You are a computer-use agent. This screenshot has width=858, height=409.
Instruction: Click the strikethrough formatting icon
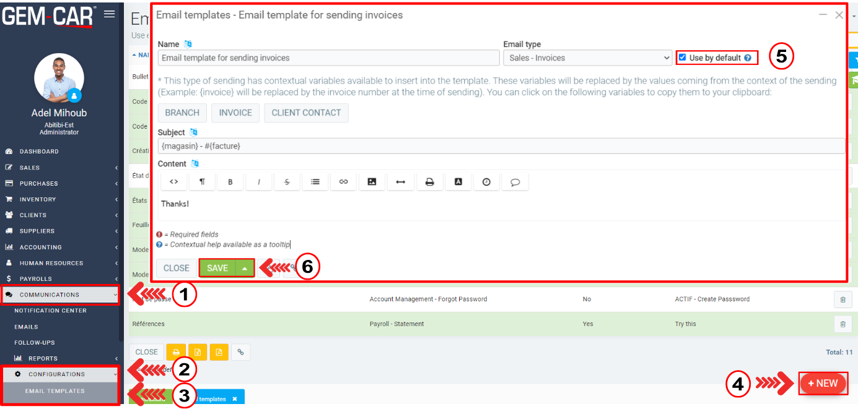click(287, 182)
